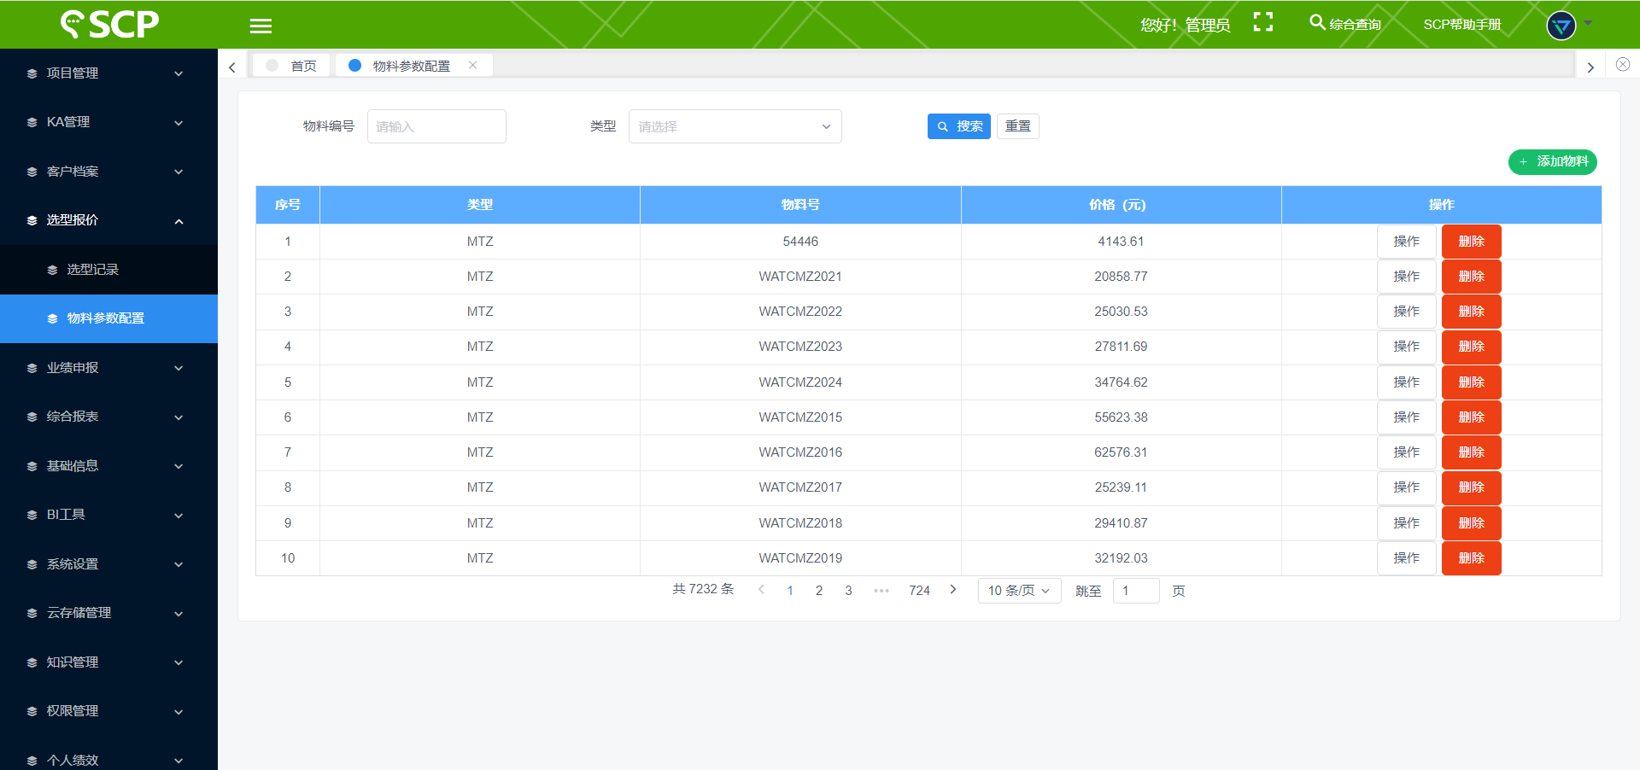Click the 项目管理 layers icon
This screenshot has width=1640, height=770.
32,73
